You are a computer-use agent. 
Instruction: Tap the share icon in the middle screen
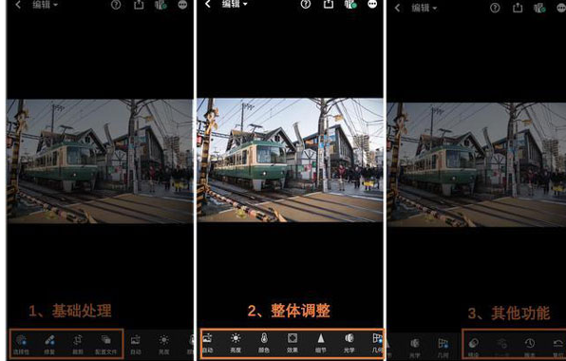click(329, 4)
